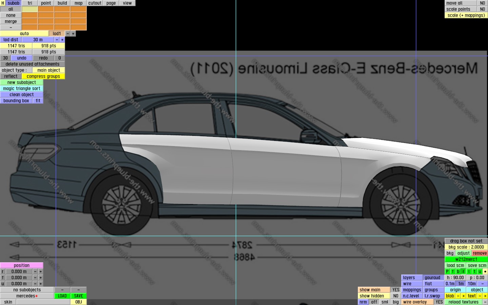Click the clean object button
This screenshot has width=488, height=305.
tap(22, 95)
